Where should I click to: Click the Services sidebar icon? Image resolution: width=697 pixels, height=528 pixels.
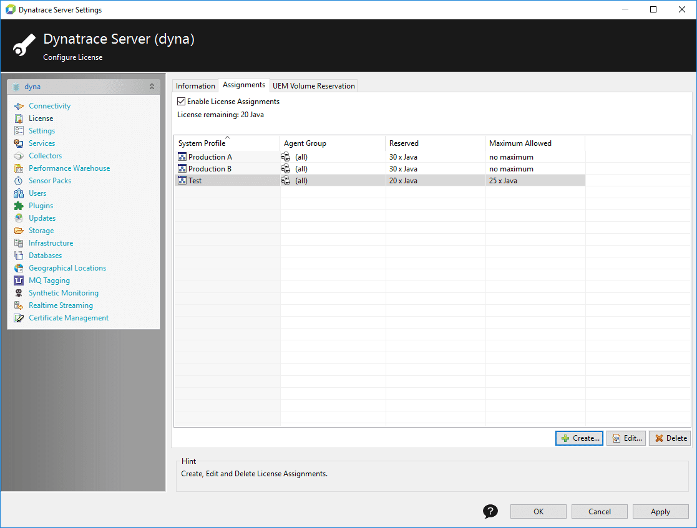point(19,143)
